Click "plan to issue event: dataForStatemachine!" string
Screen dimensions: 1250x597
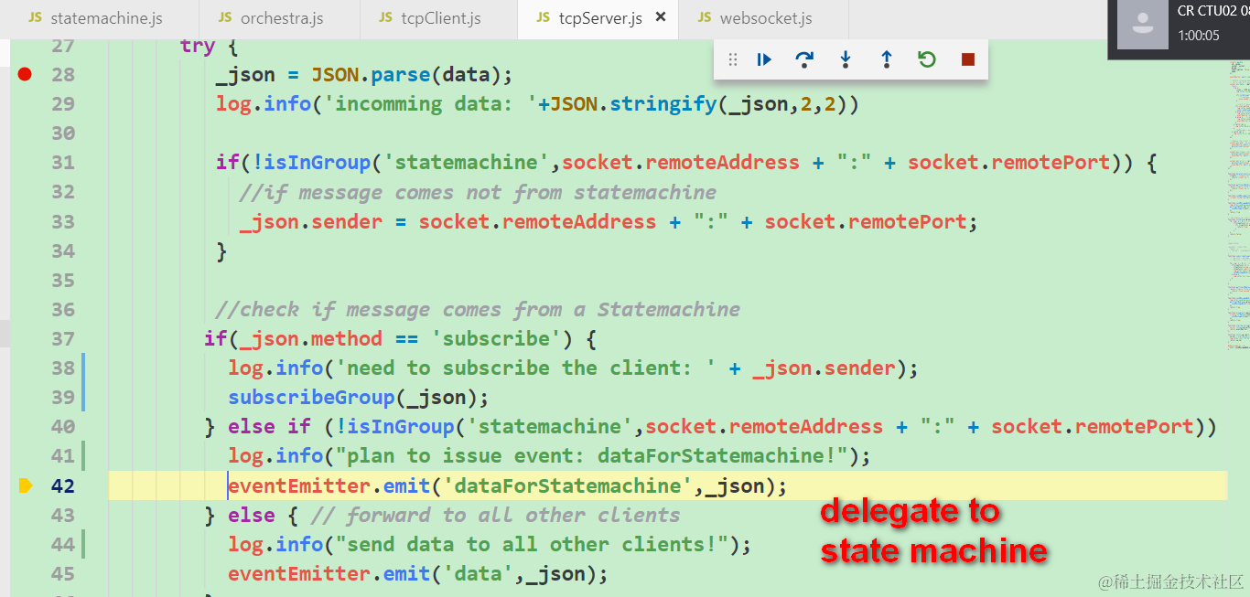[592, 456]
